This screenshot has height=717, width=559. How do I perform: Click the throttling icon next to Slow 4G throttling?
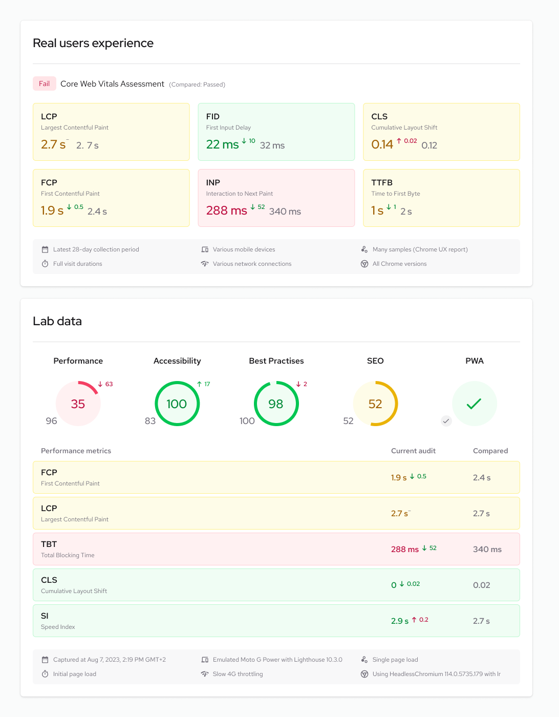(205, 674)
